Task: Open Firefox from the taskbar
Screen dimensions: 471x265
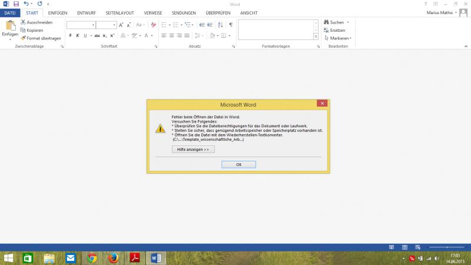Action: tap(112, 258)
